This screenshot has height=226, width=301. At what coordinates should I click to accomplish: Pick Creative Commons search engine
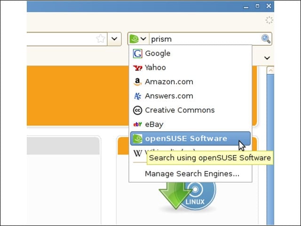[190, 110]
